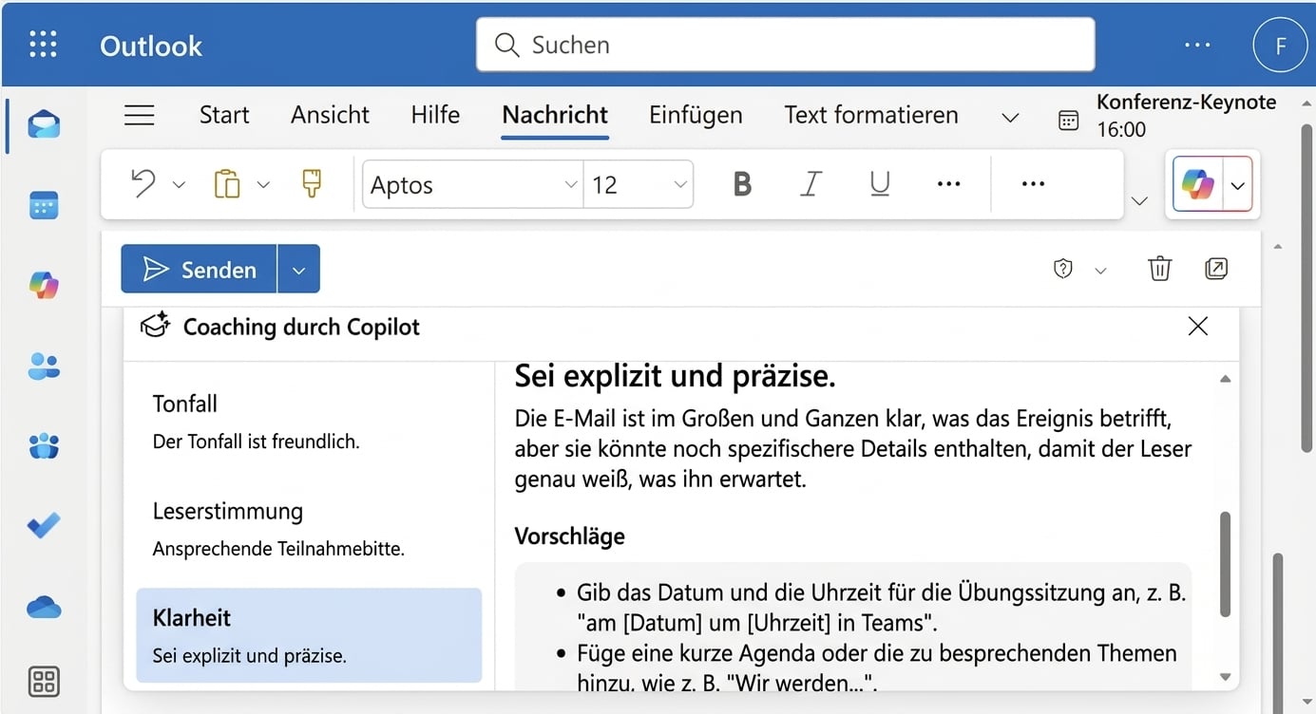
Task: Switch to Ansicht tab
Action: point(330,115)
